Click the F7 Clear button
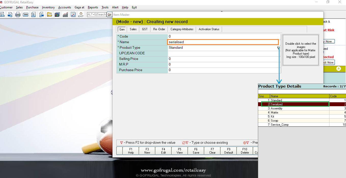Screen dimensions: 346x178 (x=212, y=151)
